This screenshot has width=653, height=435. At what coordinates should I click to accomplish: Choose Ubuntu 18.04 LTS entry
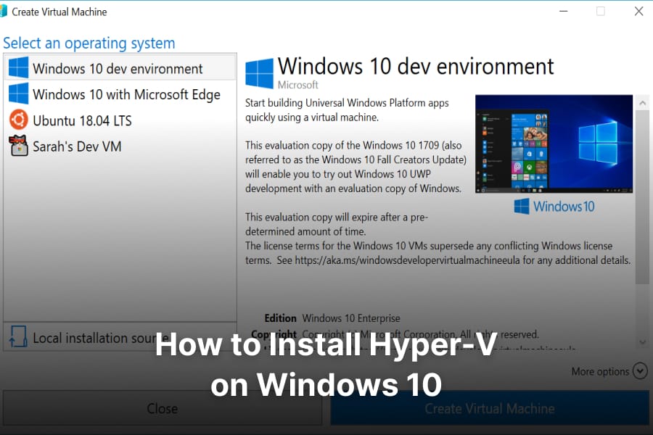coord(120,120)
